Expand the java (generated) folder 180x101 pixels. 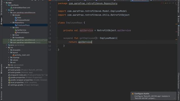[x=6, y=45]
